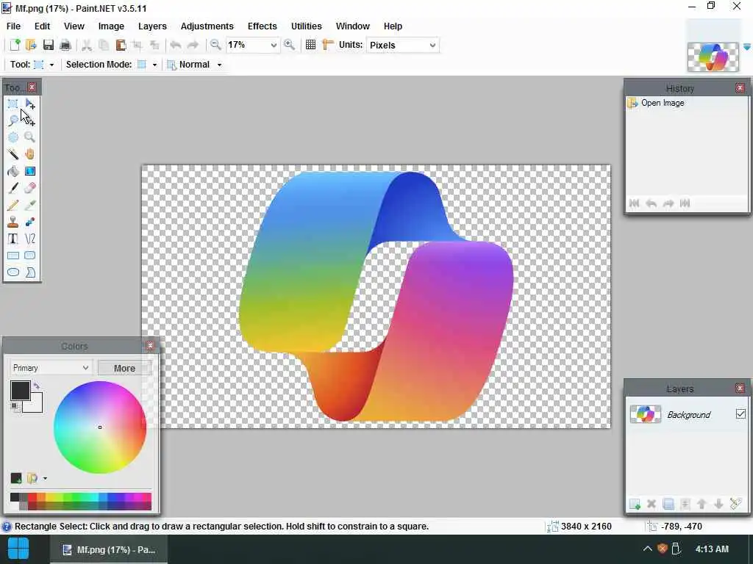Screen dimensions: 753x564
Task: Select the Lasso Select tool
Action: 13,120
